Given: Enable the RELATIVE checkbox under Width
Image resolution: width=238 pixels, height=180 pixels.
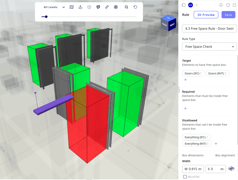Looking at the screenshot, I should (x=185, y=177).
